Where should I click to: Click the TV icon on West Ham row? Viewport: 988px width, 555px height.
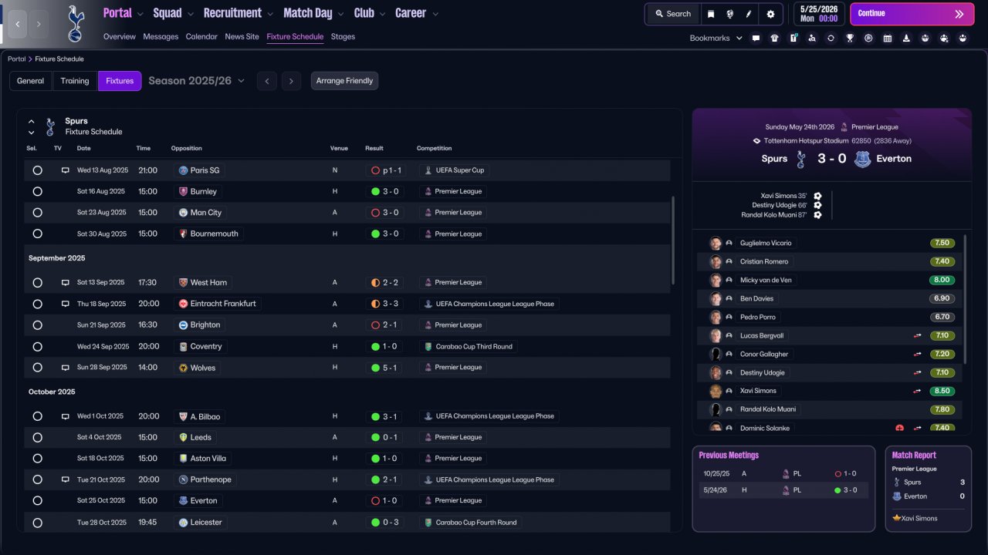click(x=66, y=283)
